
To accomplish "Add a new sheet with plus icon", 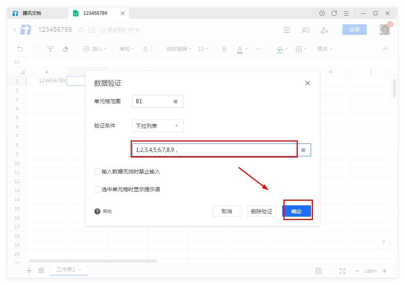I will click(x=29, y=271).
